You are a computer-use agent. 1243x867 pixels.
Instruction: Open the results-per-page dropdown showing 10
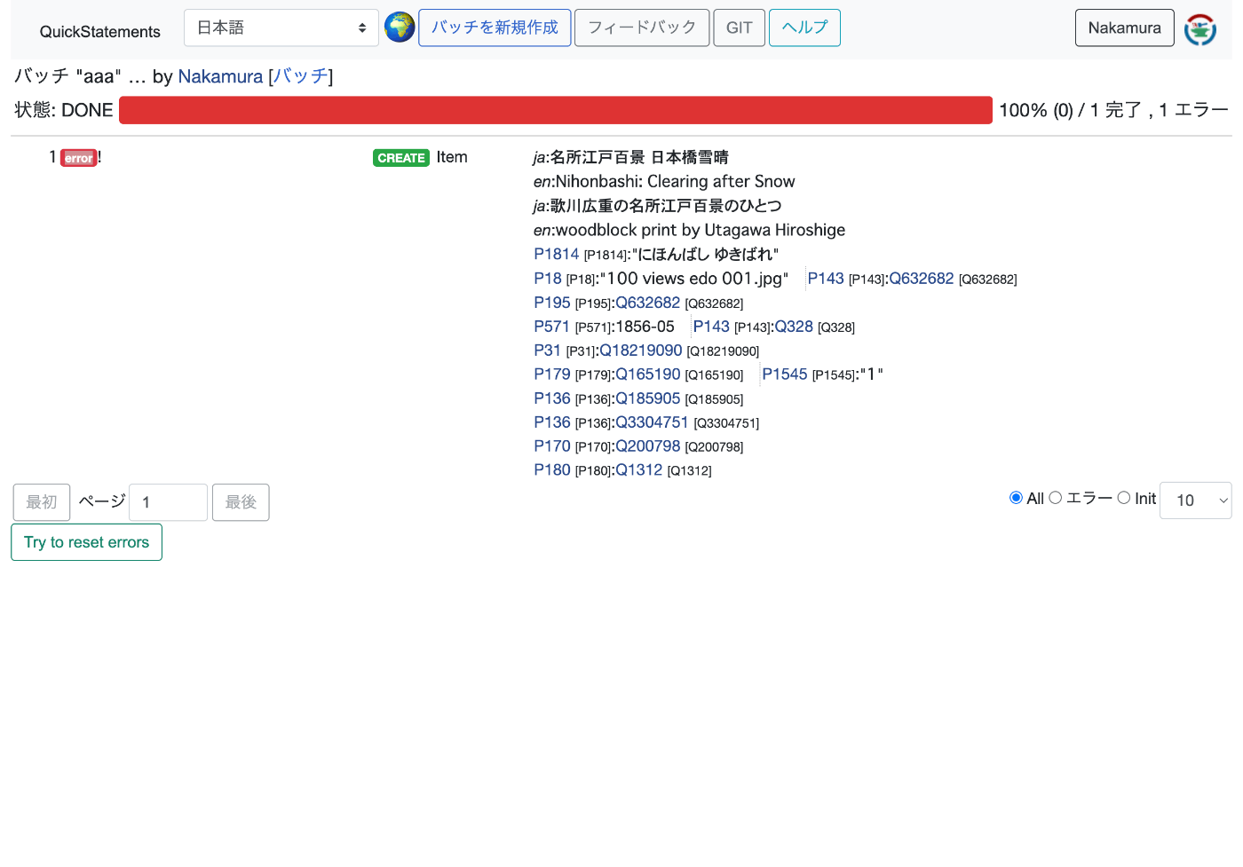pyautogui.click(x=1195, y=500)
